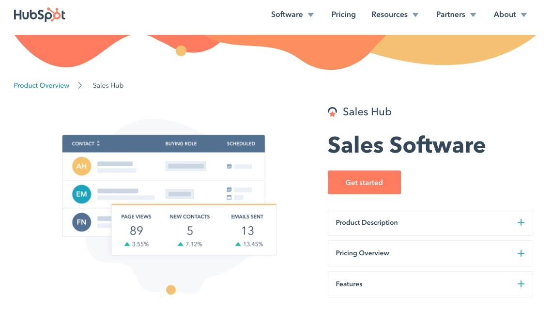The image size is (552, 311).
Task: Click the Get started button
Action: pos(364,182)
